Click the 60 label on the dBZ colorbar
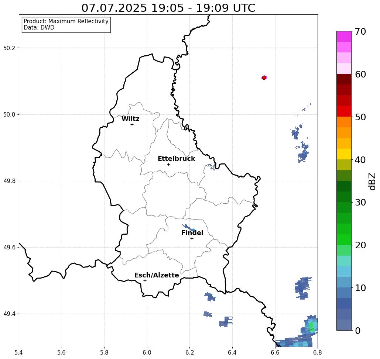Screen dimensions: 380x359 click(x=360, y=74)
